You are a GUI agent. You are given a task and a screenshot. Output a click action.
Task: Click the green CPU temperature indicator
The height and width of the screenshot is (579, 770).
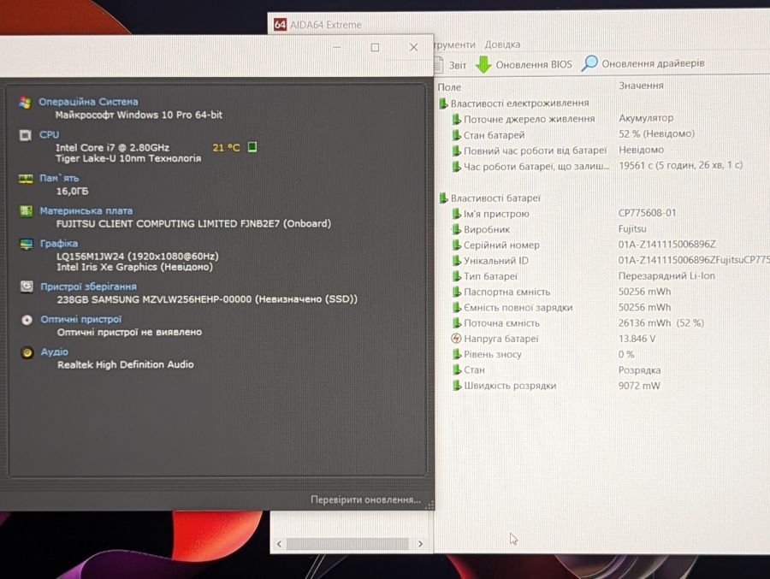point(252,147)
